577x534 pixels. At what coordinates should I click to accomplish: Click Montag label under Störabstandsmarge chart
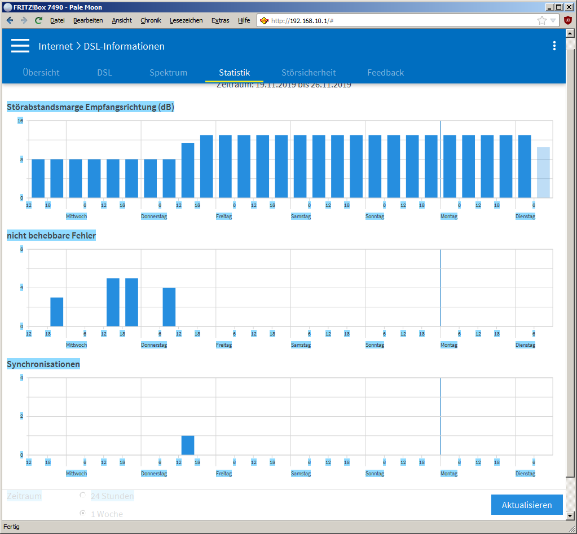pos(449,217)
